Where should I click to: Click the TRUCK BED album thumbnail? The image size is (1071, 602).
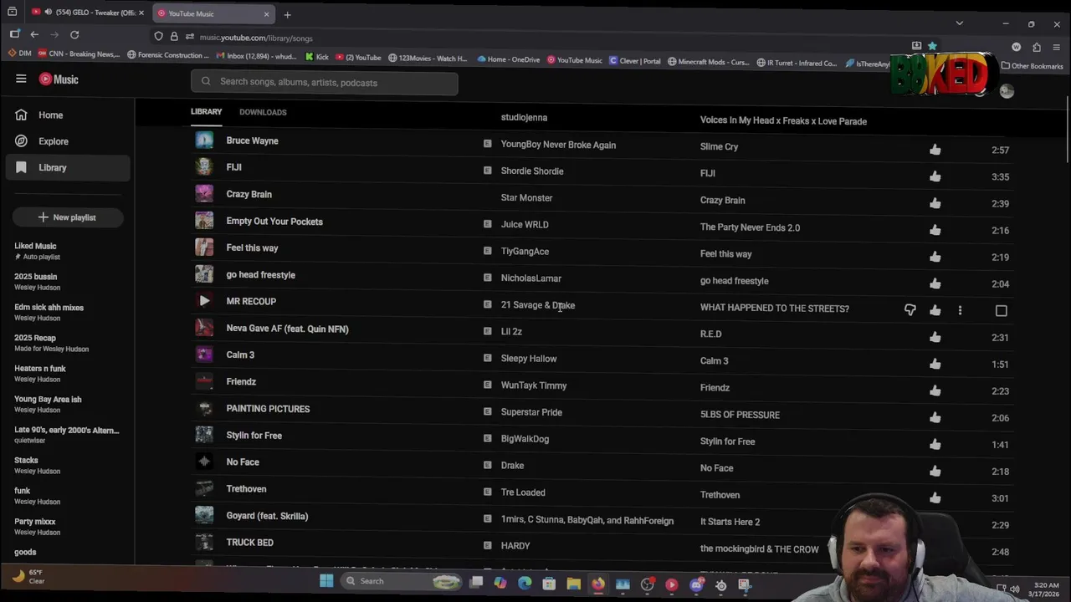tap(204, 542)
